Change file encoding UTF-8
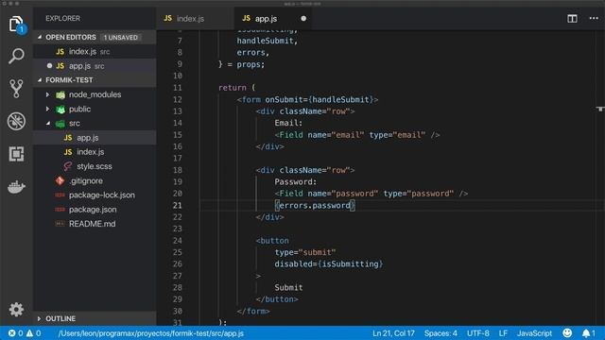 478,333
